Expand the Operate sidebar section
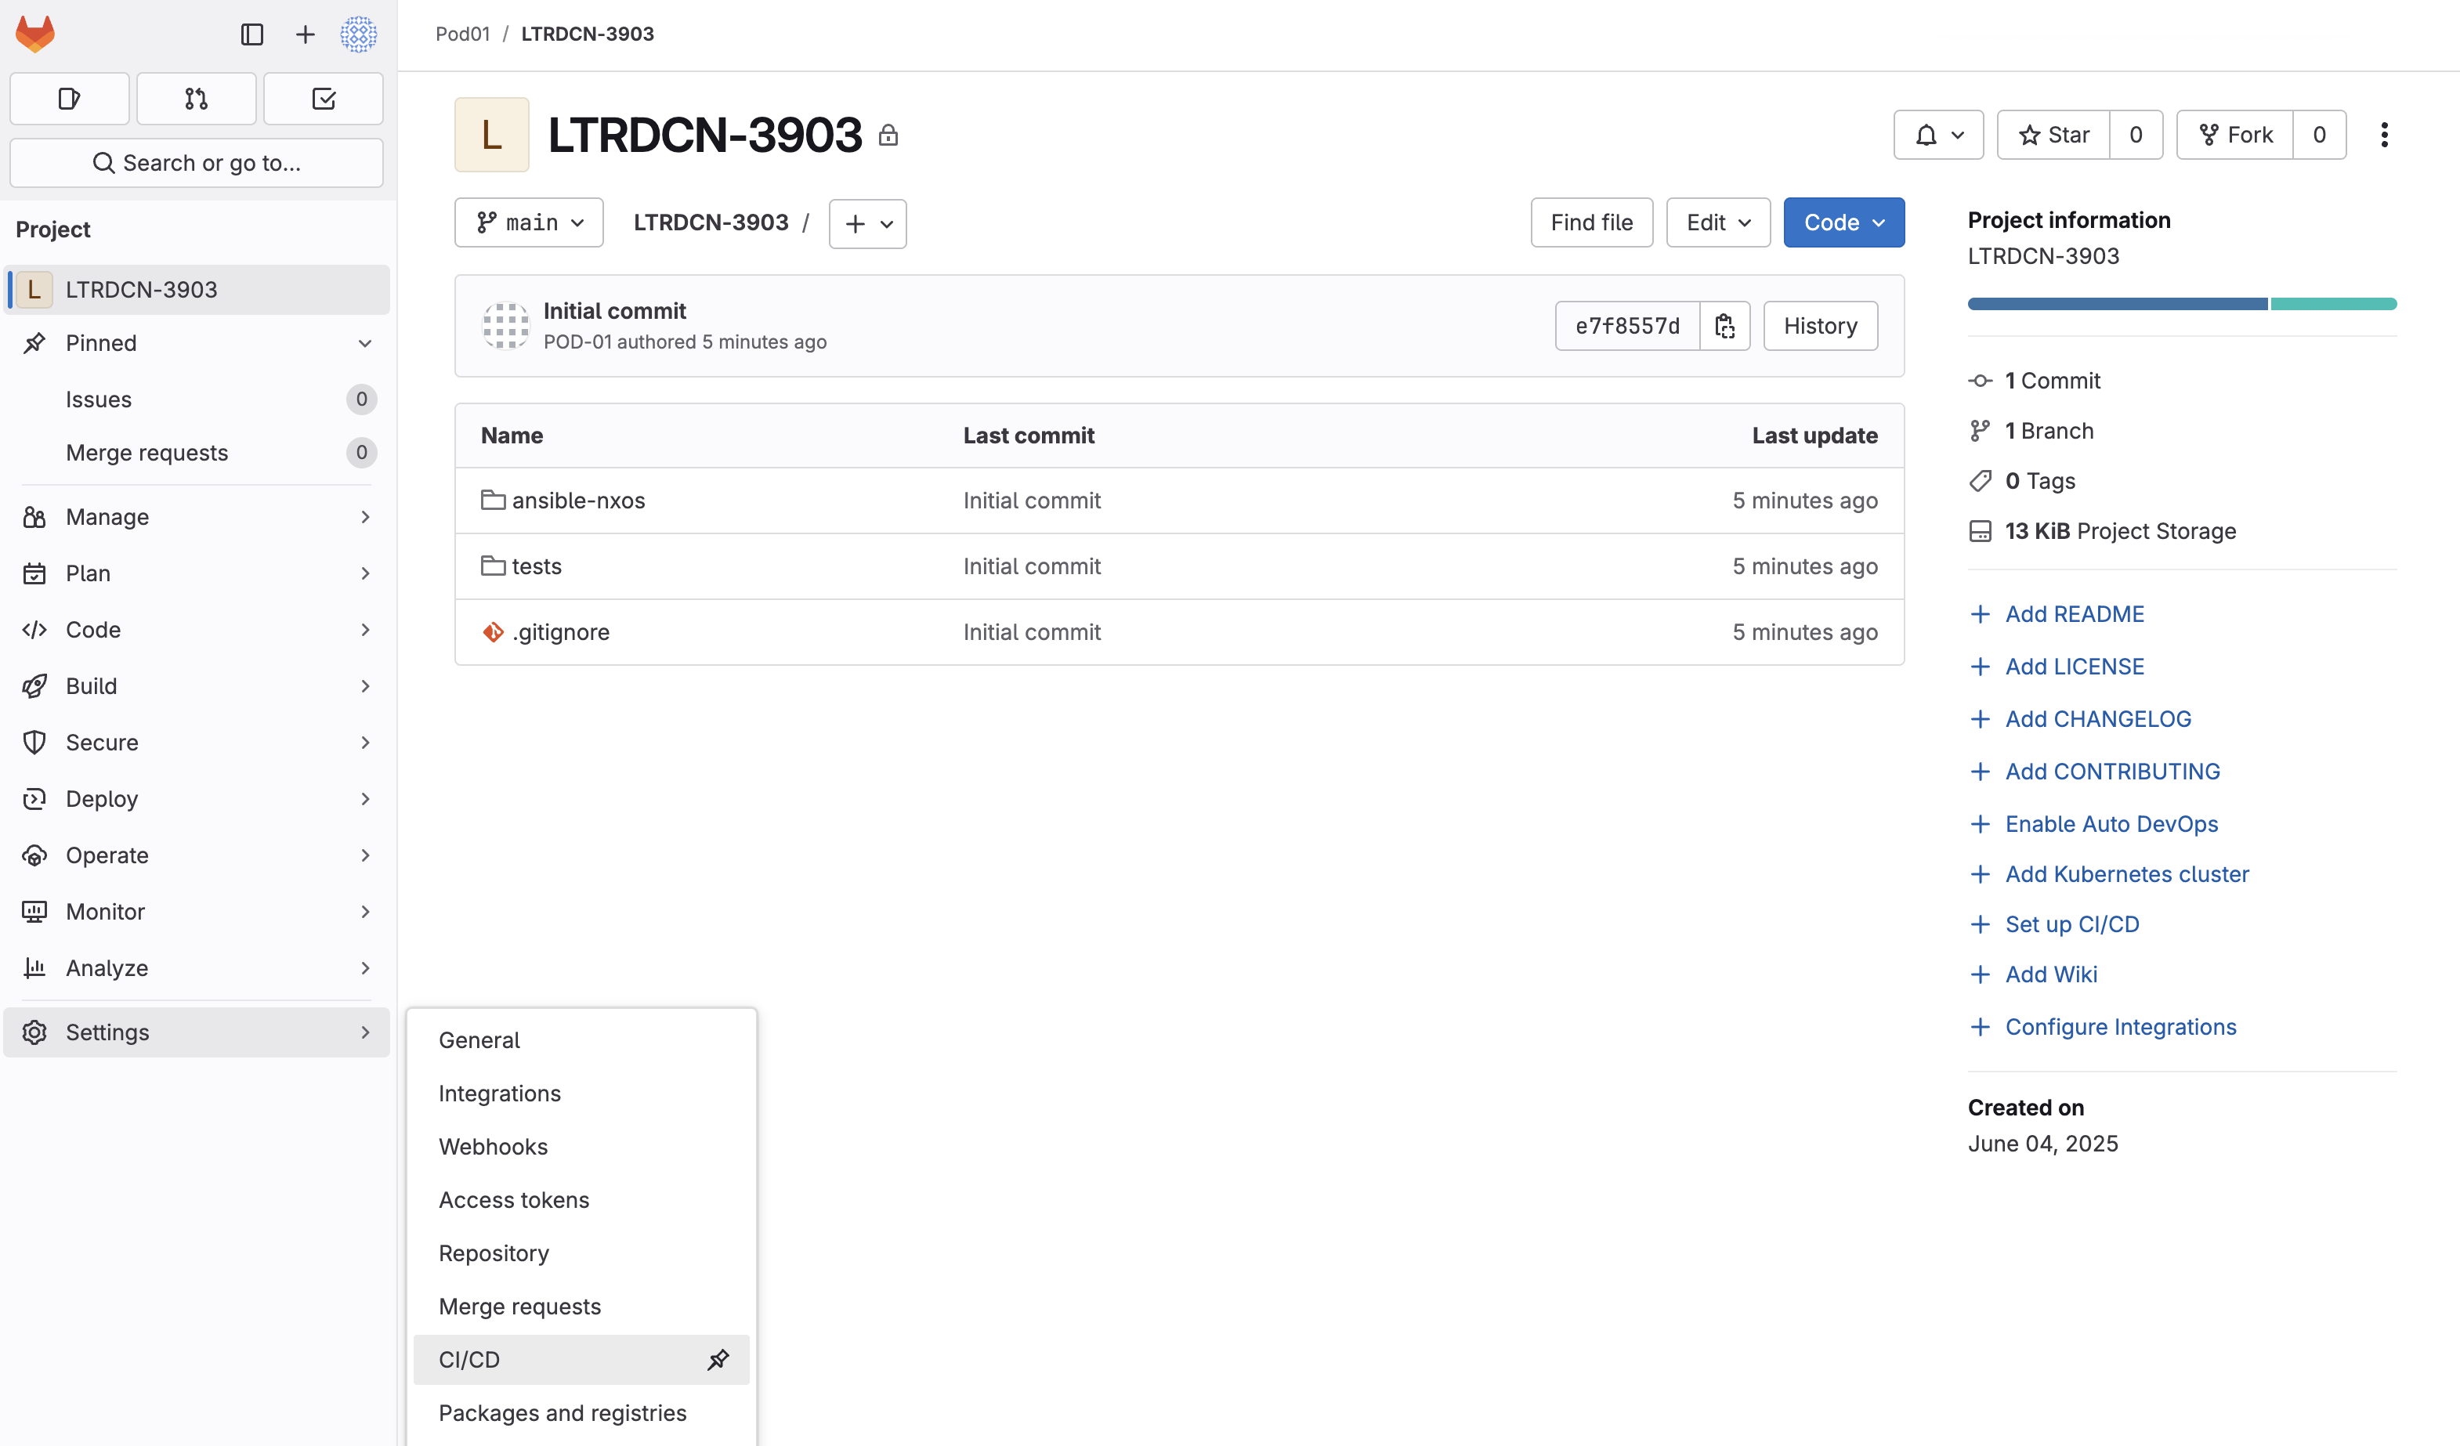 point(196,855)
